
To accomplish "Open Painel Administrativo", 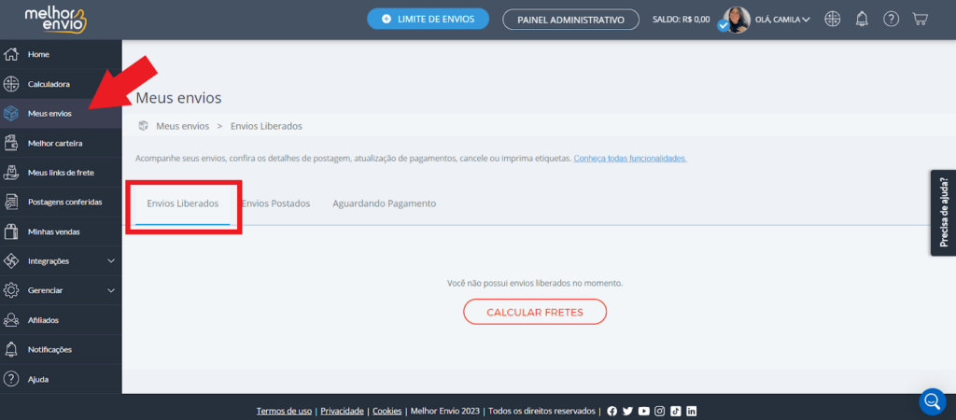I will 570,20.
